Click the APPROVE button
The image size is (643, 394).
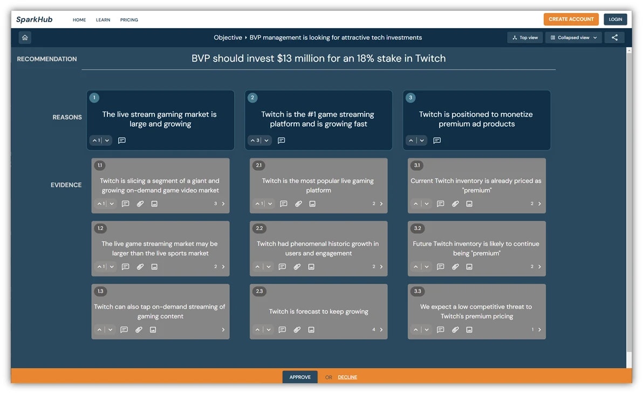pyautogui.click(x=300, y=377)
